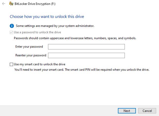
Task: Click the smart card PIN description text
Action: (x=82, y=70)
